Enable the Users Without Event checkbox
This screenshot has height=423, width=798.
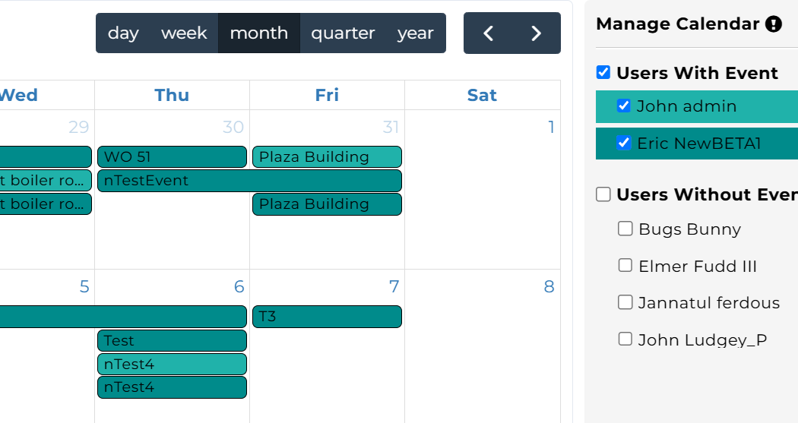(603, 194)
